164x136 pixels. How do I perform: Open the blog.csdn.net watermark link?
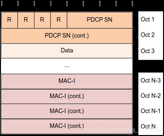(122, 130)
